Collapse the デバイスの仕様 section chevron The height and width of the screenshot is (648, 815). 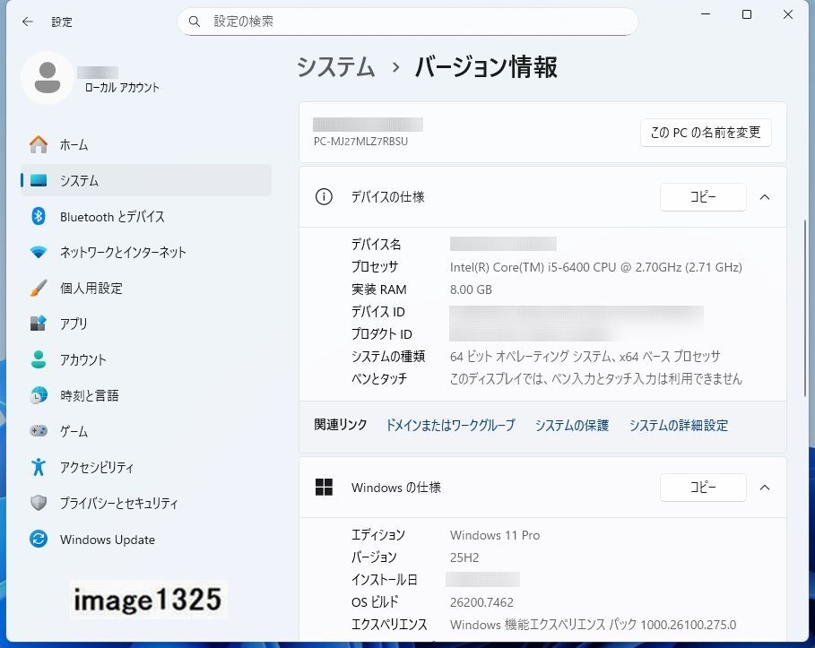tap(765, 197)
